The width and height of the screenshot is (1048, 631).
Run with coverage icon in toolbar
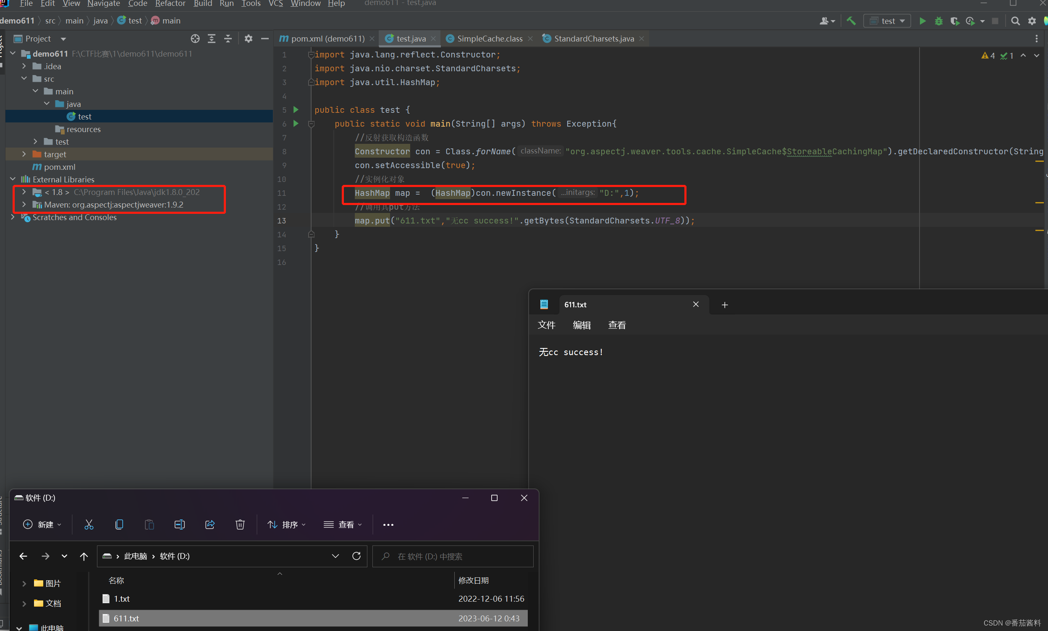pyautogui.click(x=954, y=21)
